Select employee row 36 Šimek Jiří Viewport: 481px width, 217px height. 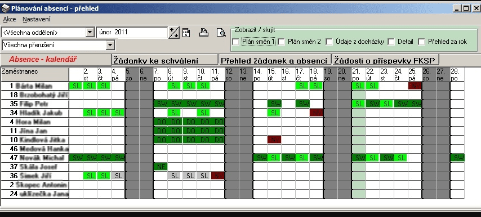(x=35, y=176)
